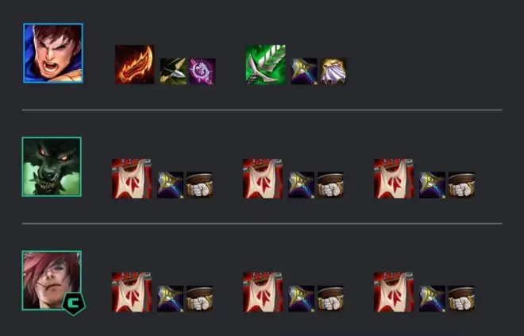Choose the belt-and-fist component in Sett's middle set
Viewport: 524px width, 336px height.
pos(331,299)
